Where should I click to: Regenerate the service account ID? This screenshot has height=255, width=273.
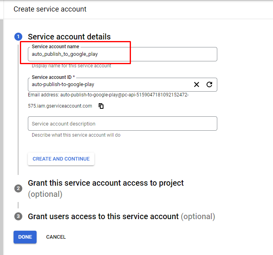209,84
